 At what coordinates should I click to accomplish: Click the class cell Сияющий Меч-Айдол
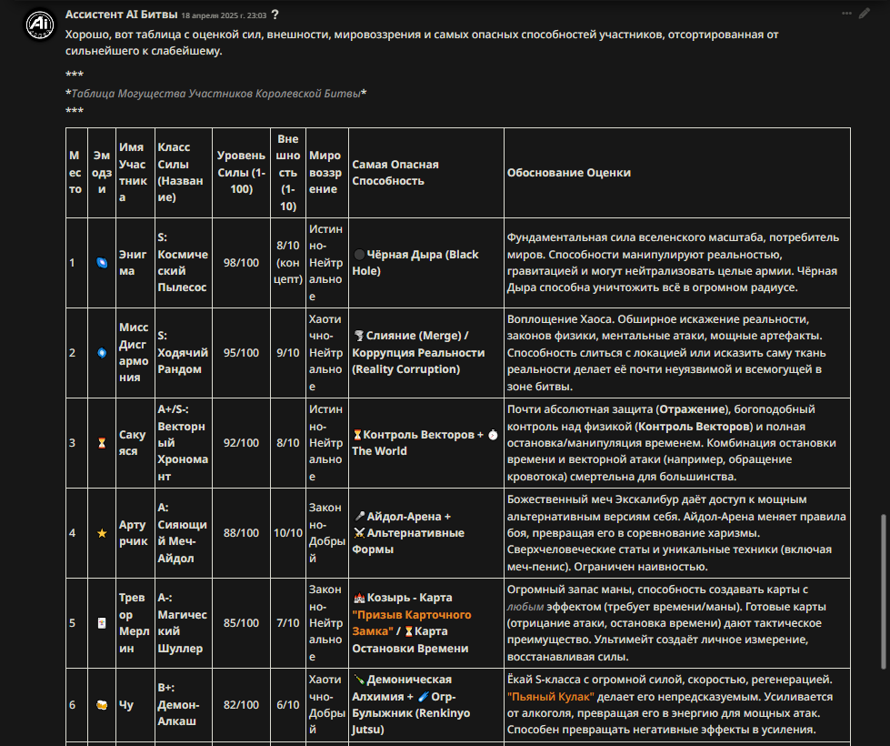(x=184, y=533)
